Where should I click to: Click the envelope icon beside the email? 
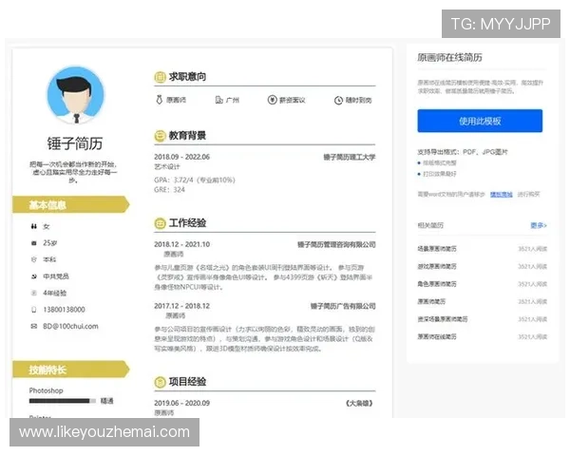pyautogui.click(x=34, y=327)
